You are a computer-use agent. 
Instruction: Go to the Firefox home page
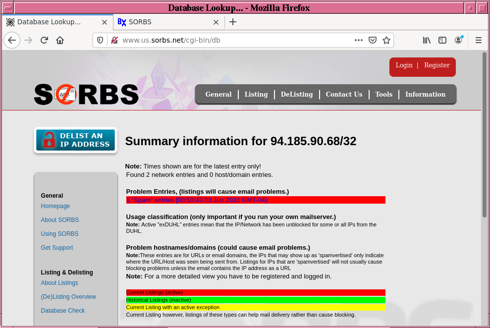point(60,40)
